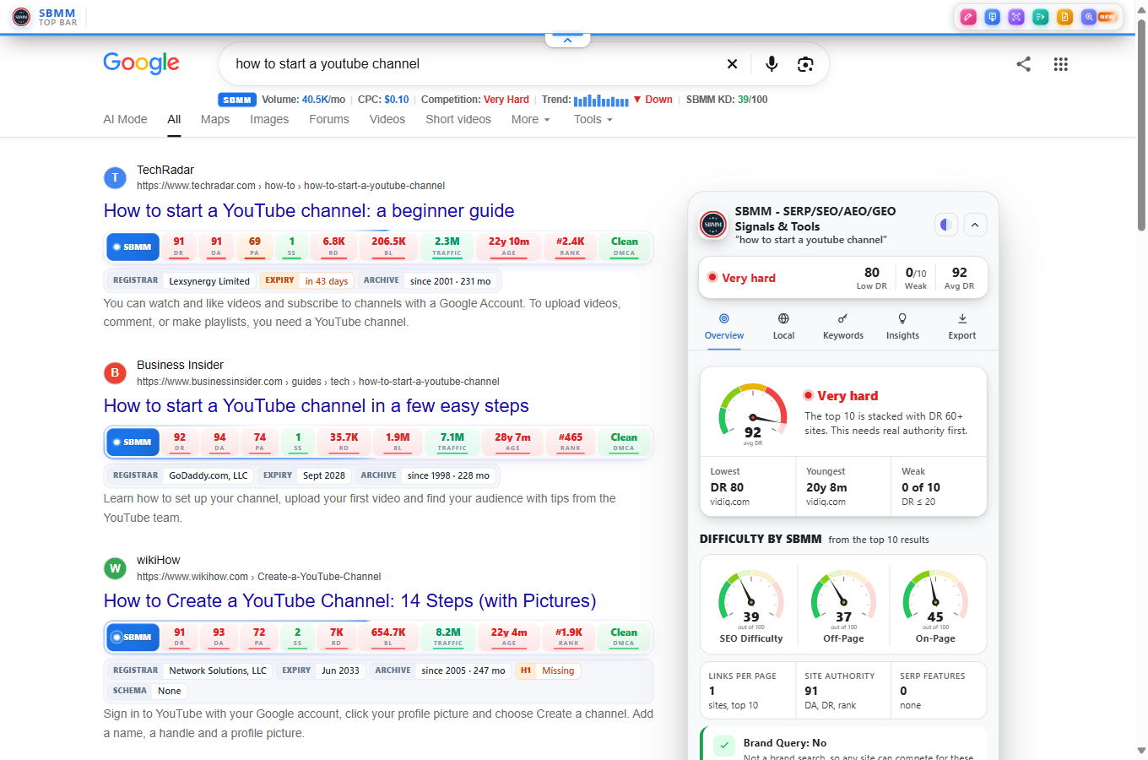Click the 35.7K RD cell for Business Insider
This screenshot has height=760, width=1148.
pyautogui.click(x=344, y=442)
